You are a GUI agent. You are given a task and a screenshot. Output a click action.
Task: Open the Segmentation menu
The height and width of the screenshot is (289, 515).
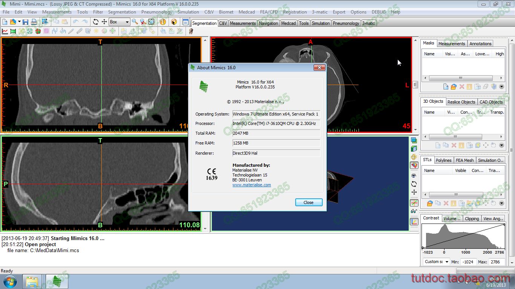pyautogui.click(x=122, y=12)
